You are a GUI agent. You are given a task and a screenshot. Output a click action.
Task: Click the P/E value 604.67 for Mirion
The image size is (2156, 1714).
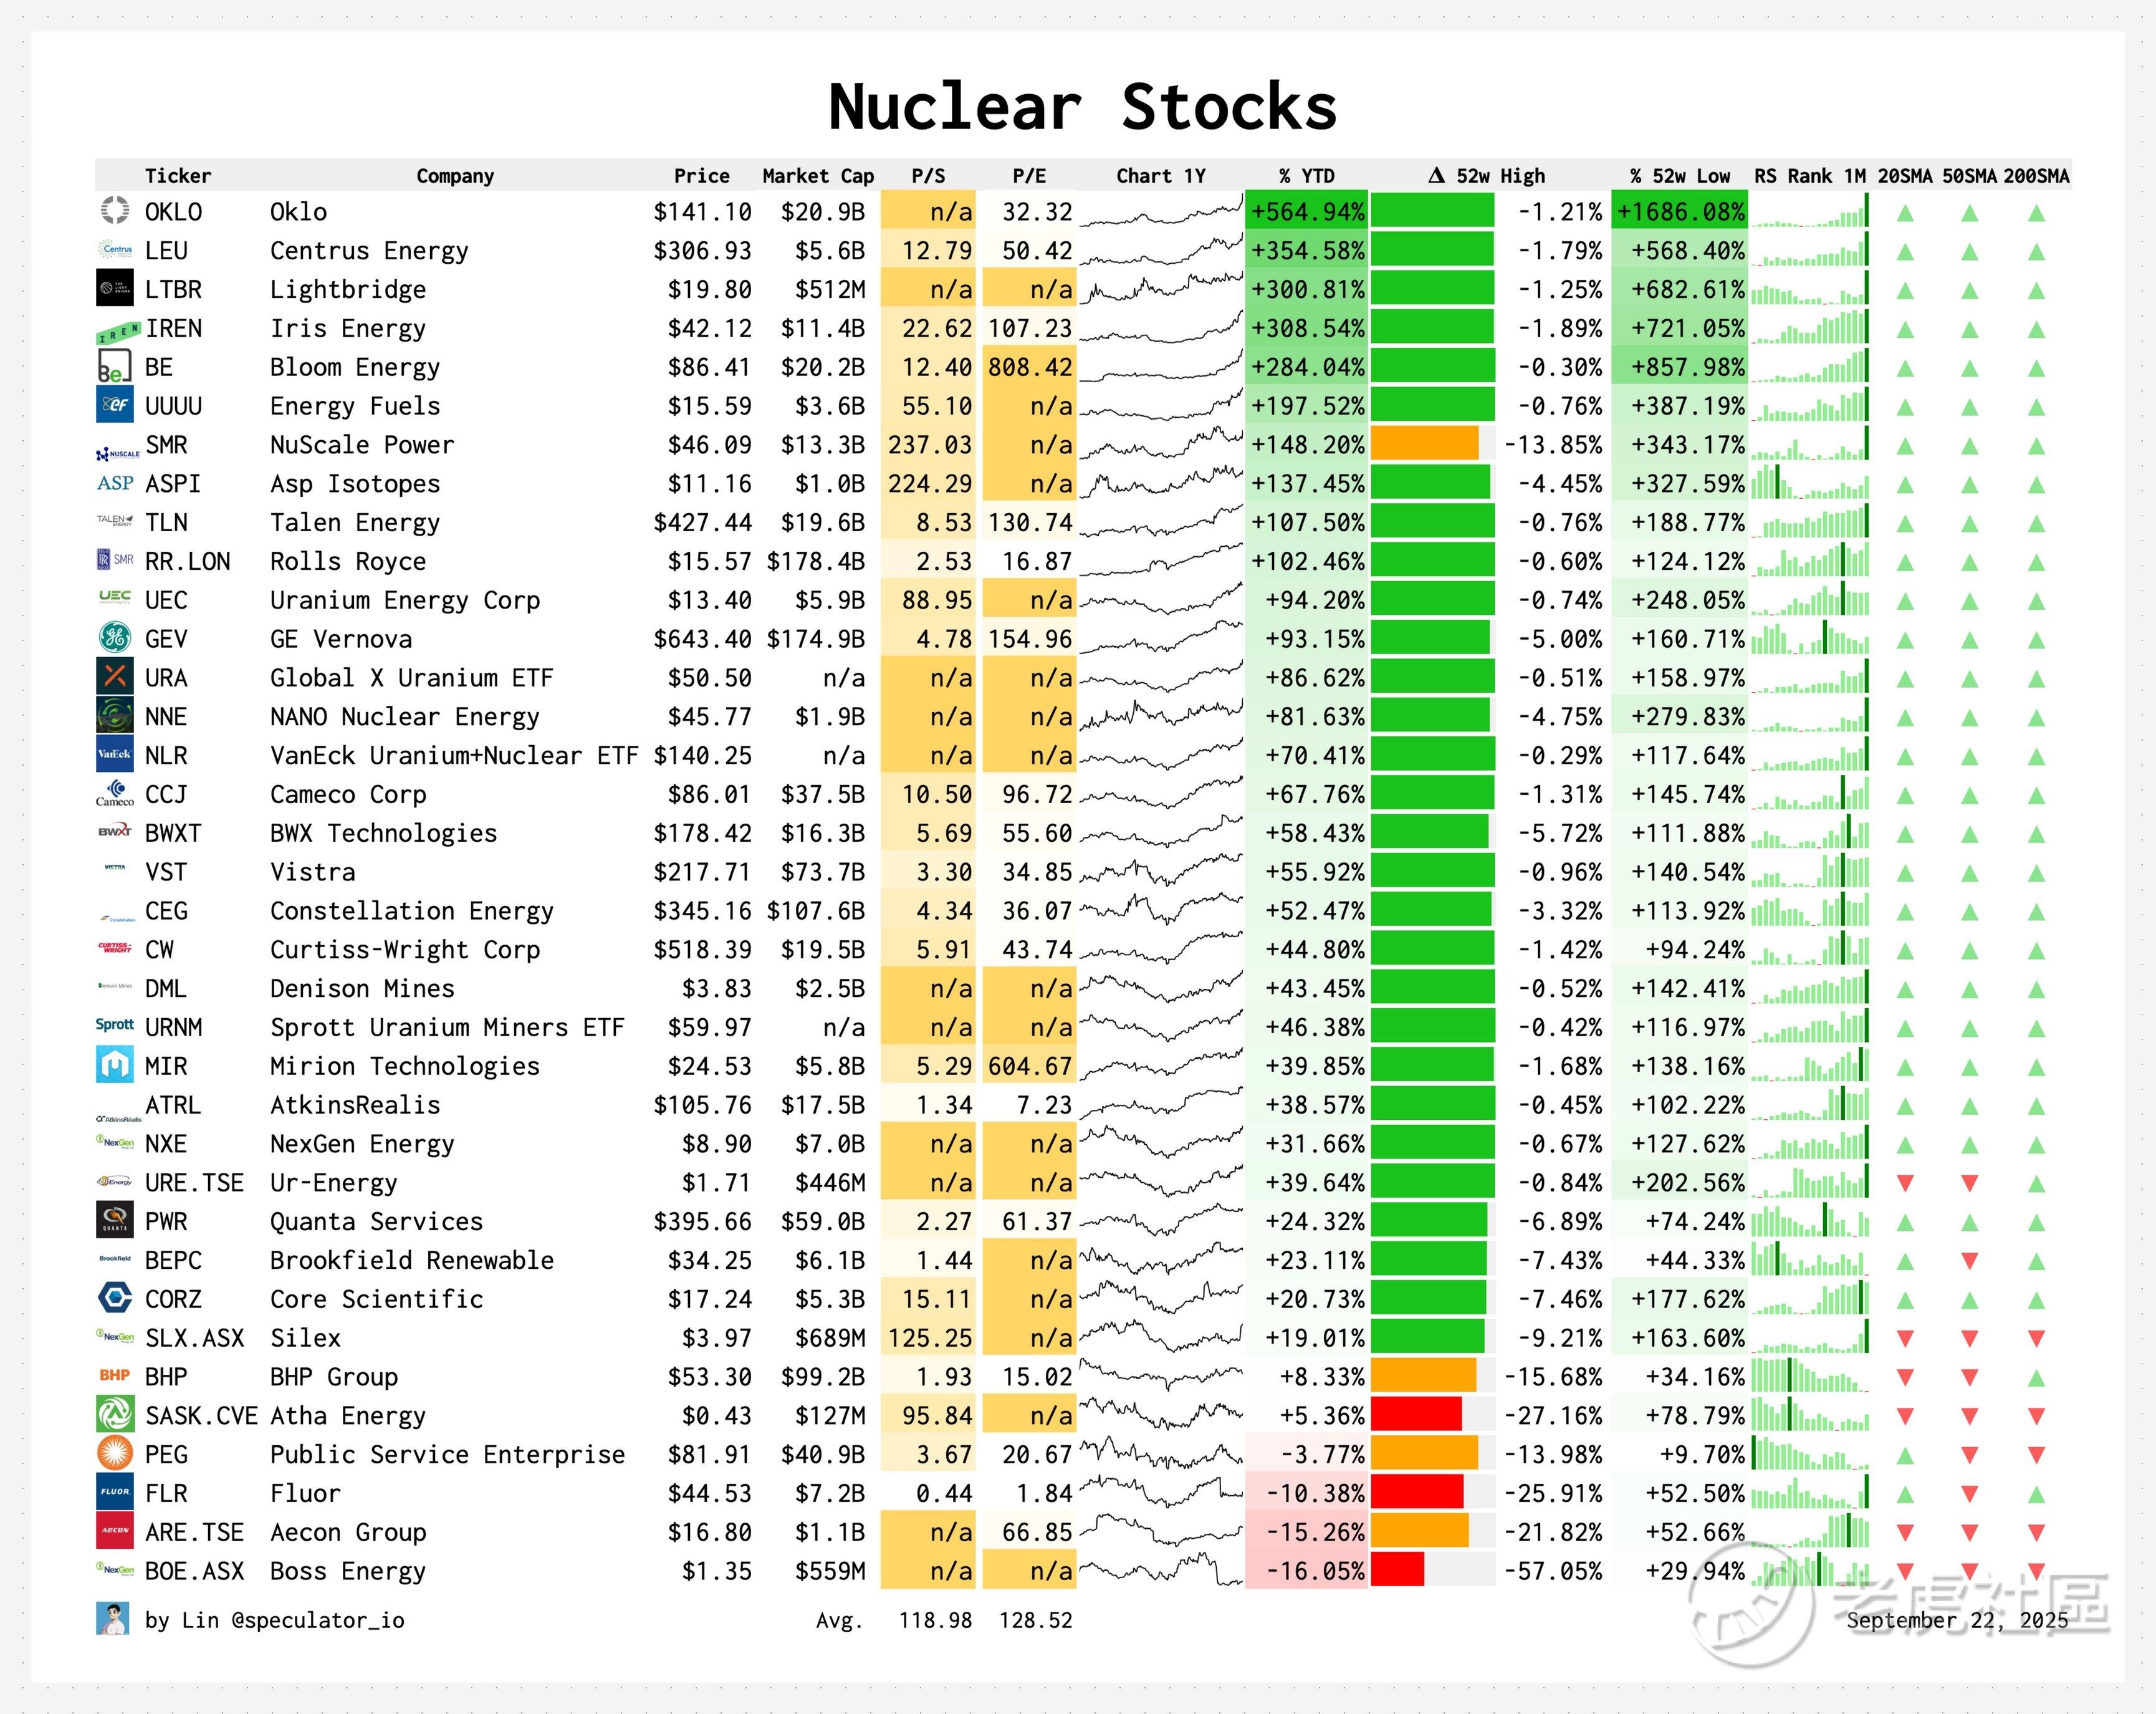click(x=1029, y=1066)
